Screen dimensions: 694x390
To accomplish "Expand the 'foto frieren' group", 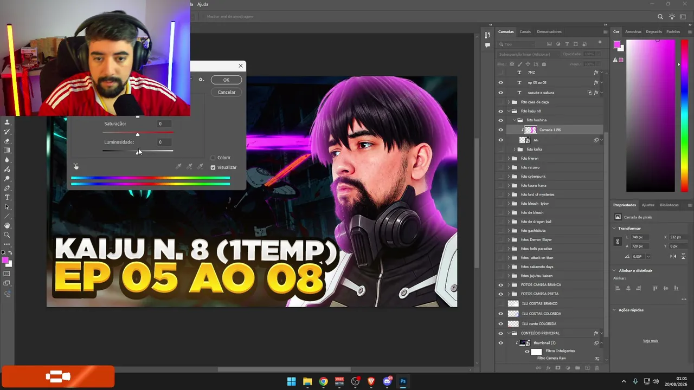I will point(509,158).
